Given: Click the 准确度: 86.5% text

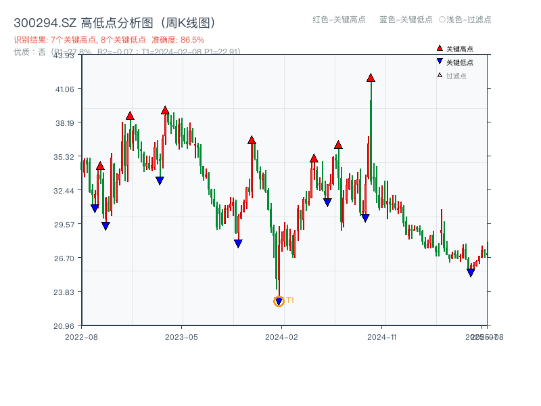Looking at the screenshot, I should pyautogui.click(x=178, y=40).
